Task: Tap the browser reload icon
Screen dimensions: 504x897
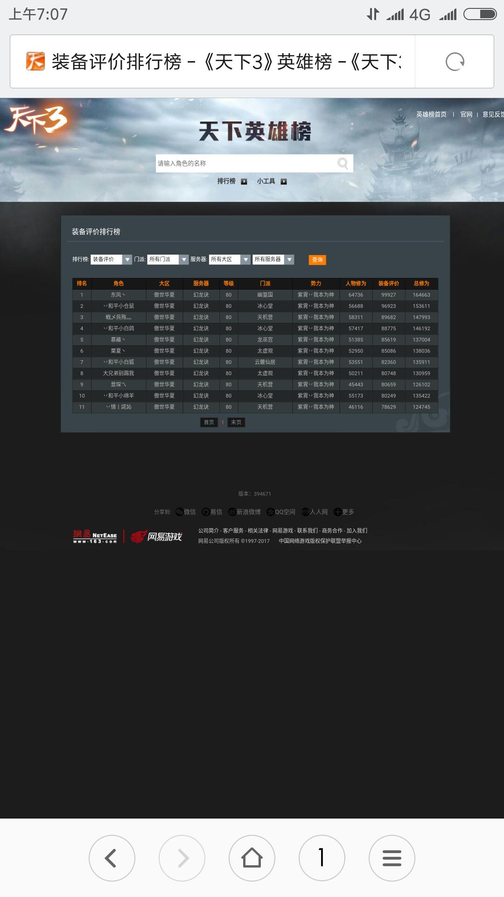Action: pyautogui.click(x=455, y=62)
